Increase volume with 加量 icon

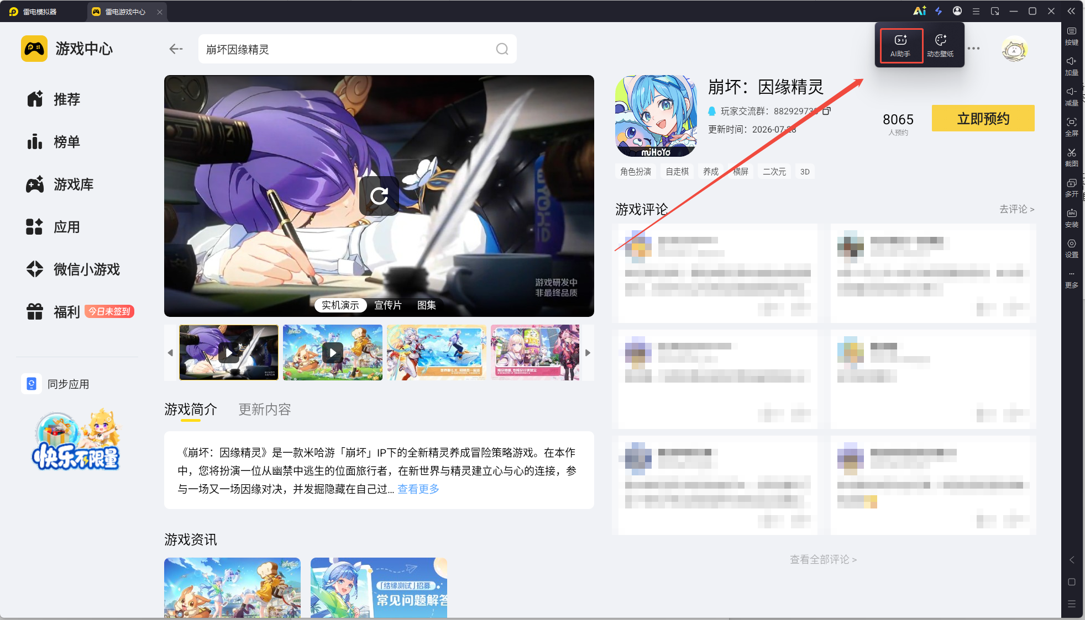pos(1072,66)
